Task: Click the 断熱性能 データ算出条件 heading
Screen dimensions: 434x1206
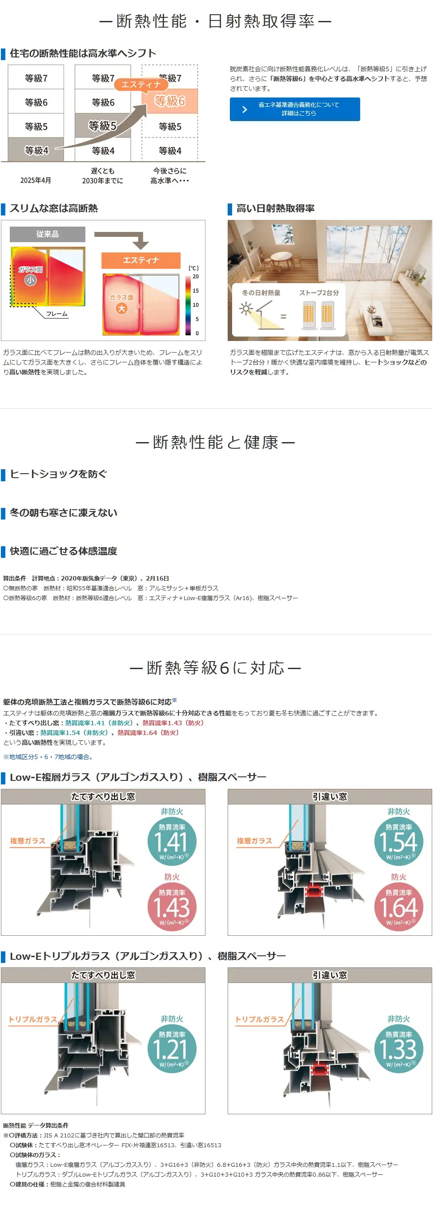Action: [x=36, y=1125]
